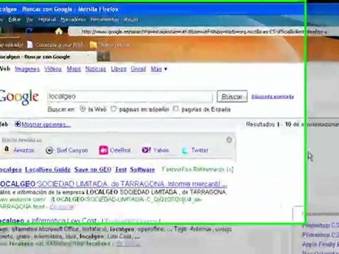Open the Ayuda menu
339x254 pixels.
(x=131, y=20)
